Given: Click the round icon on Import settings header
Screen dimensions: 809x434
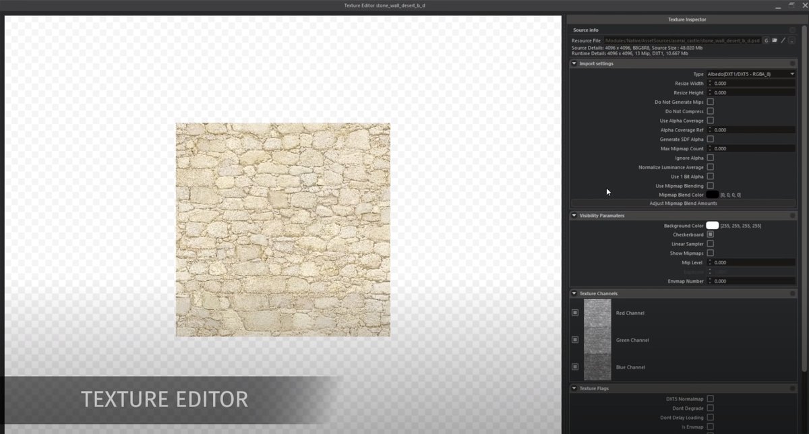Looking at the screenshot, I should coord(793,63).
